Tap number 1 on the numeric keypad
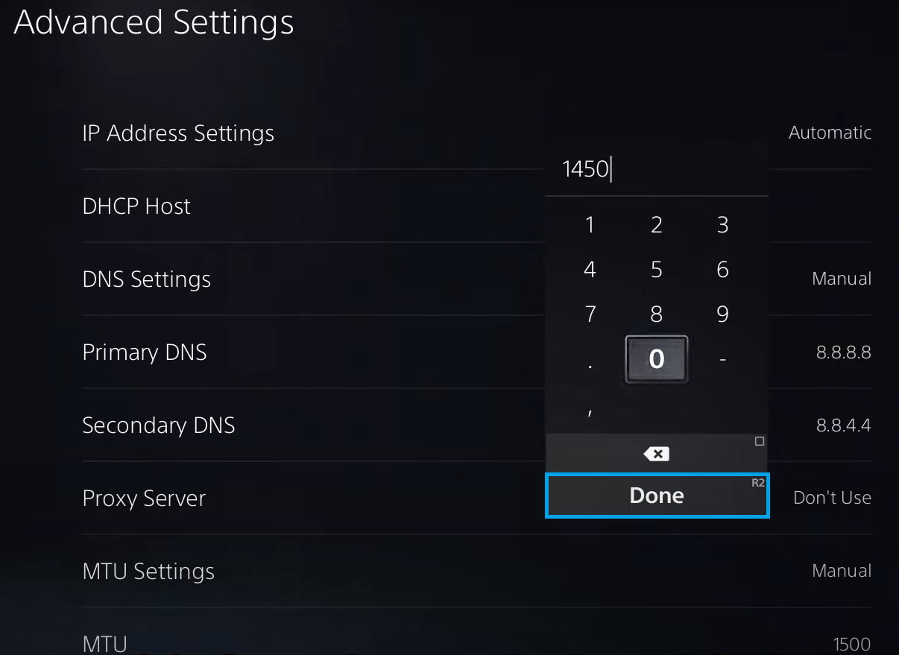 pos(590,224)
